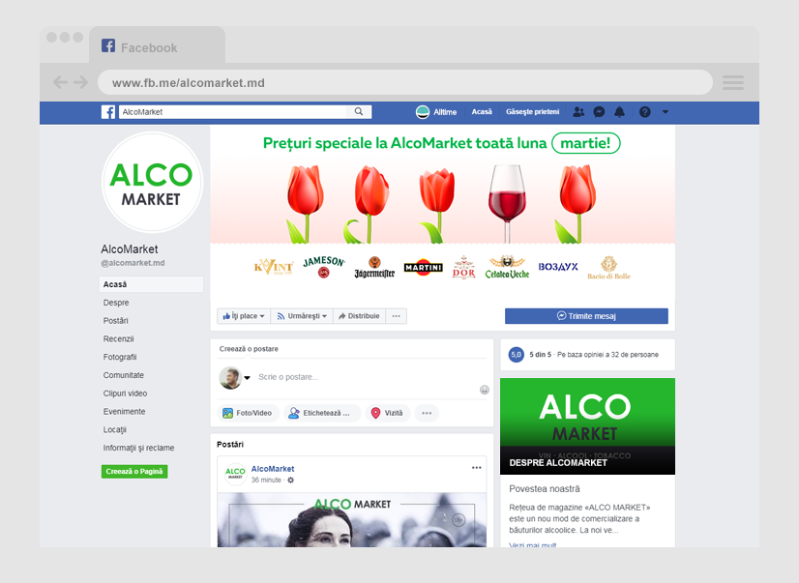Open the poster identity dropdown arrow
The width and height of the screenshot is (799, 583).
(x=247, y=378)
